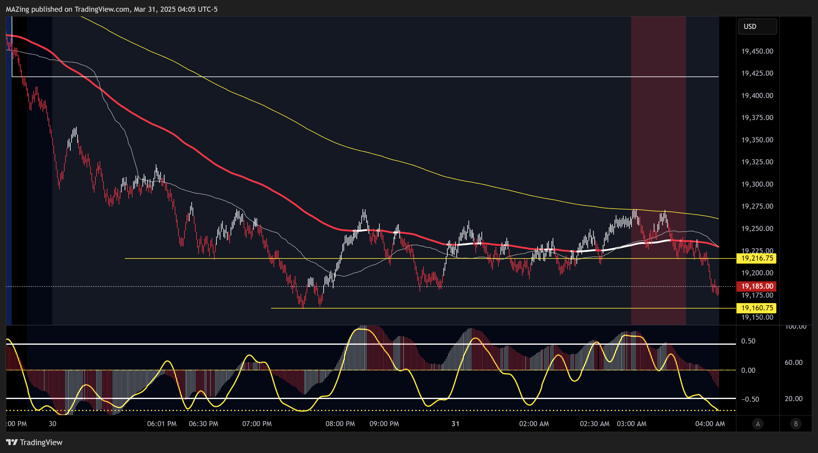
Task: Click the 02:00 AM time axis label
Action: pos(534,424)
